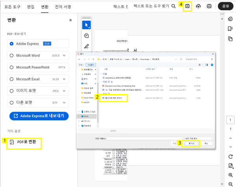Close the 변환 panel with X
The height and width of the screenshot is (187, 236).
tap(70, 20)
